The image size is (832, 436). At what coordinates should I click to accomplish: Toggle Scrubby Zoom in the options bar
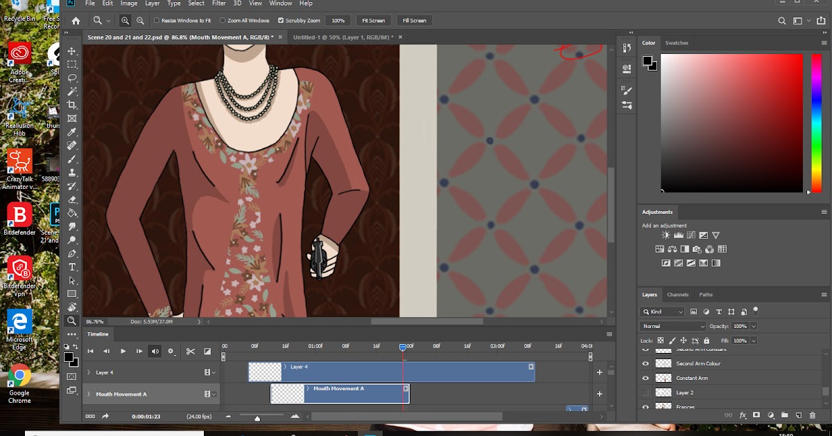click(x=280, y=20)
